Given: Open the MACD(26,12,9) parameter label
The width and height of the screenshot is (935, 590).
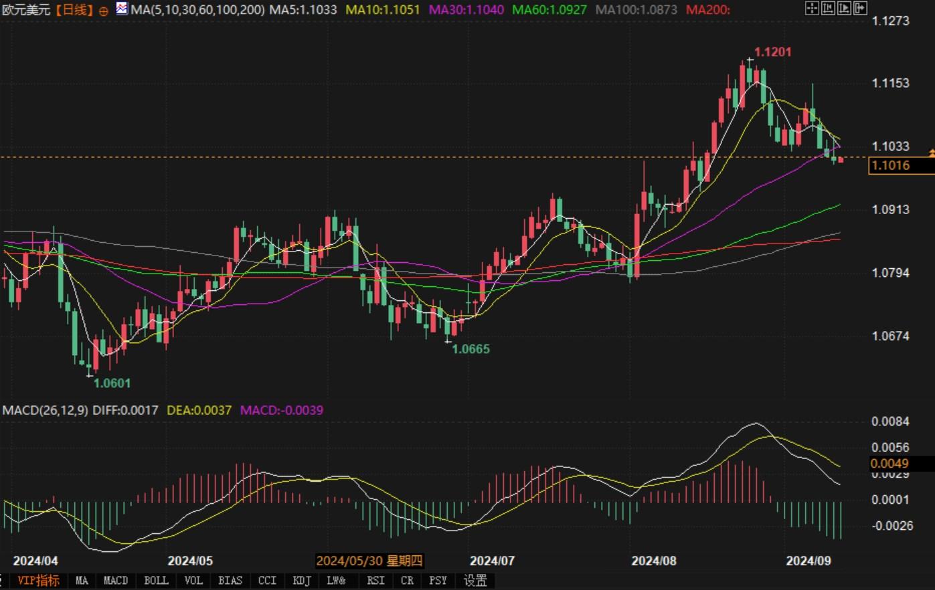Looking at the screenshot, I should click(45, 409).
